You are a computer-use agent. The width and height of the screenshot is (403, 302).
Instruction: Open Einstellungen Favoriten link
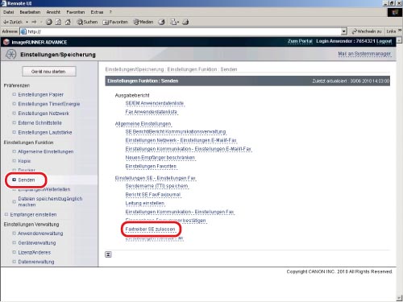click(x=151, y=167)
